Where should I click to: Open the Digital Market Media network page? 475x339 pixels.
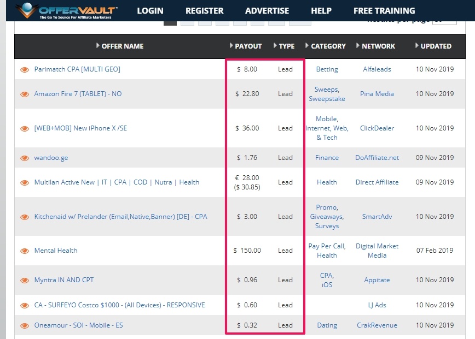pyautogui.click(x=377, y=251)
